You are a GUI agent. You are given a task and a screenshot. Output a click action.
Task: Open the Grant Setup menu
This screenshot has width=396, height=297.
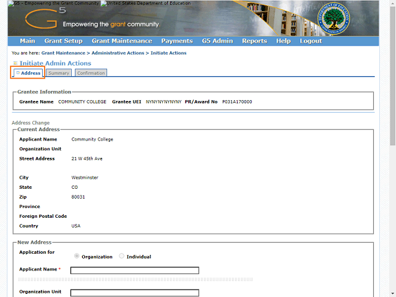point(63,41)
